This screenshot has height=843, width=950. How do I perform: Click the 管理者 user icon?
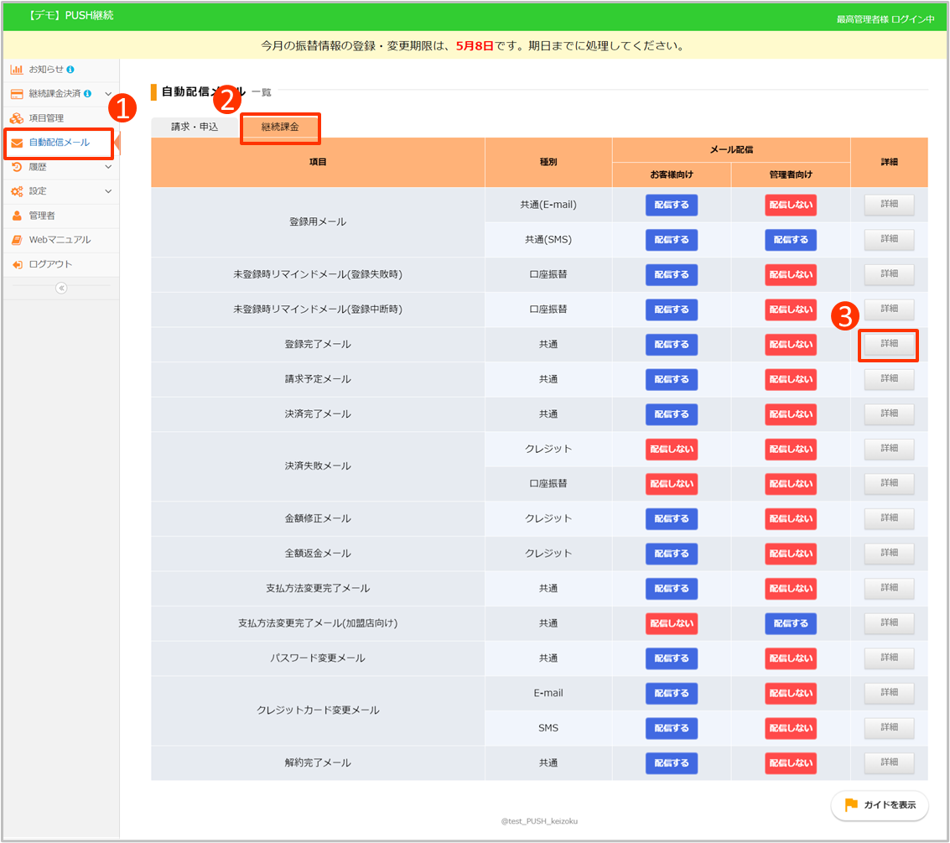17,216
